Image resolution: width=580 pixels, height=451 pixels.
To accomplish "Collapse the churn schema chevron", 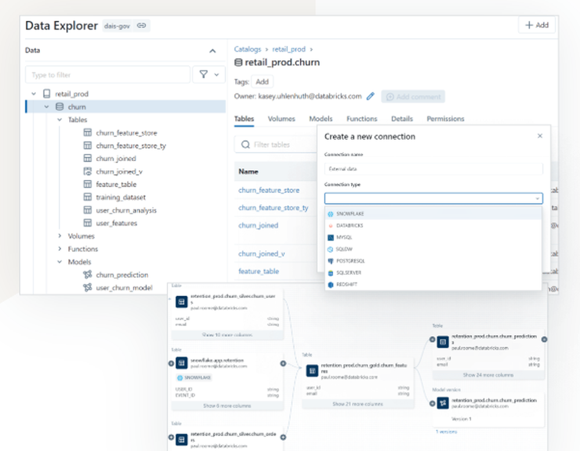I will 46,107.
